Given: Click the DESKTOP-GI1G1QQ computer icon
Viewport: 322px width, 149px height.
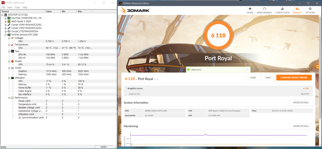Looking at the screenshot, I should 6,15.
